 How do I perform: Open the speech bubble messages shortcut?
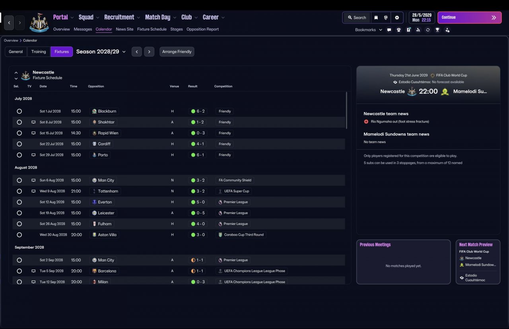(389, 30)
